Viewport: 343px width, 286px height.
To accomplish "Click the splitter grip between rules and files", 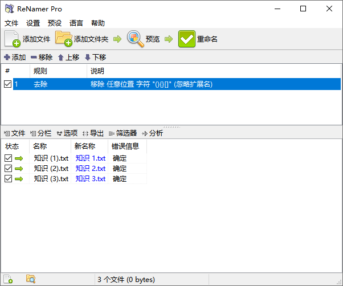I will pyautogui.click(x=171, y=127).
